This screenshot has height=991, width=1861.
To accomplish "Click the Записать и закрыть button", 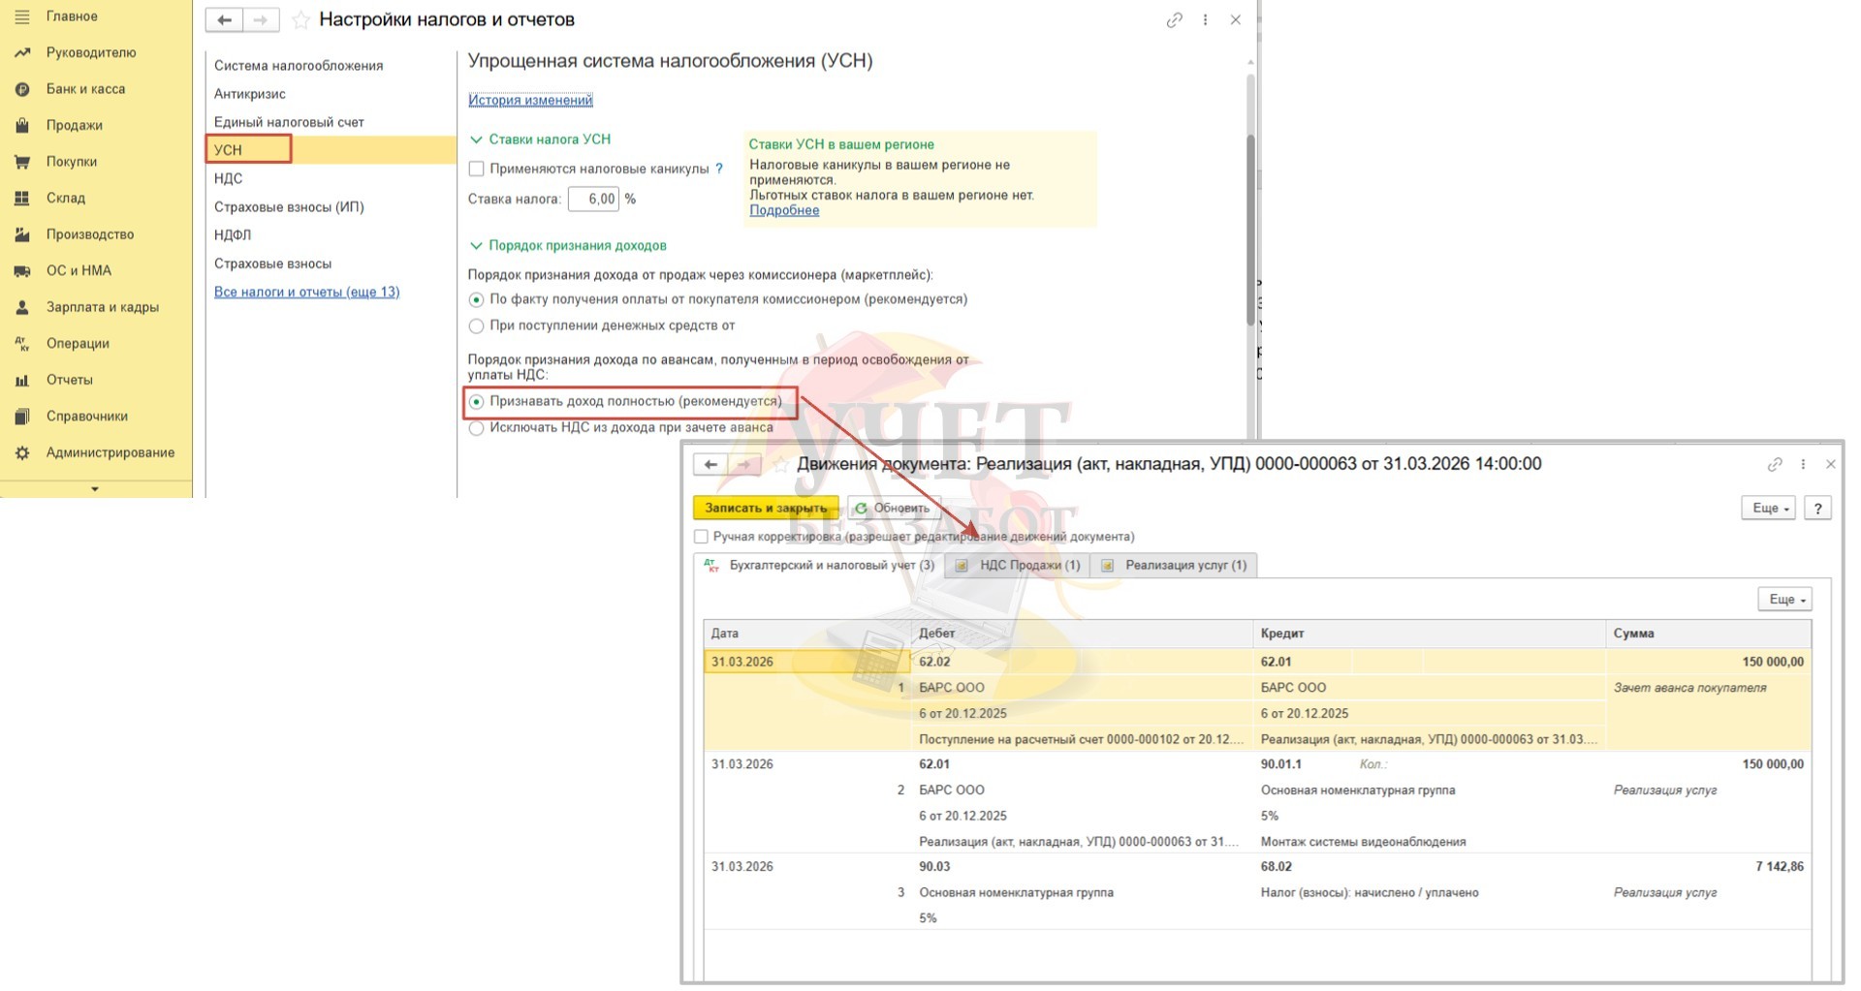I will 765,508.
